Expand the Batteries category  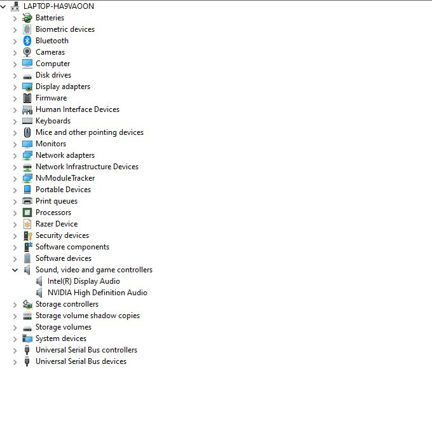click(x=15, y=18)
